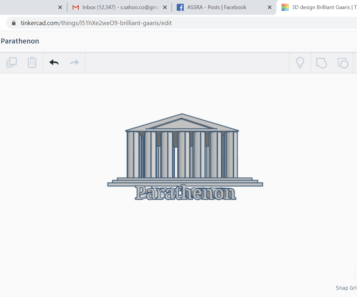357x297 pixels.
Task: Ungroup the selected shapes
Action: pyautogui.click(x=343, y=62)
